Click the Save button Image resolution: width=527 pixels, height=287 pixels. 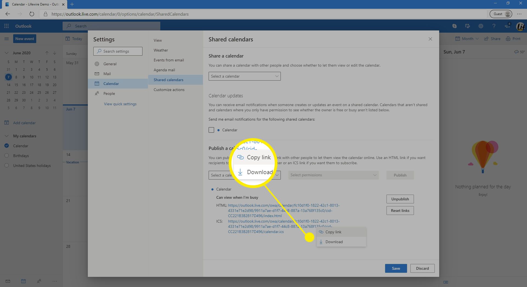396,268
